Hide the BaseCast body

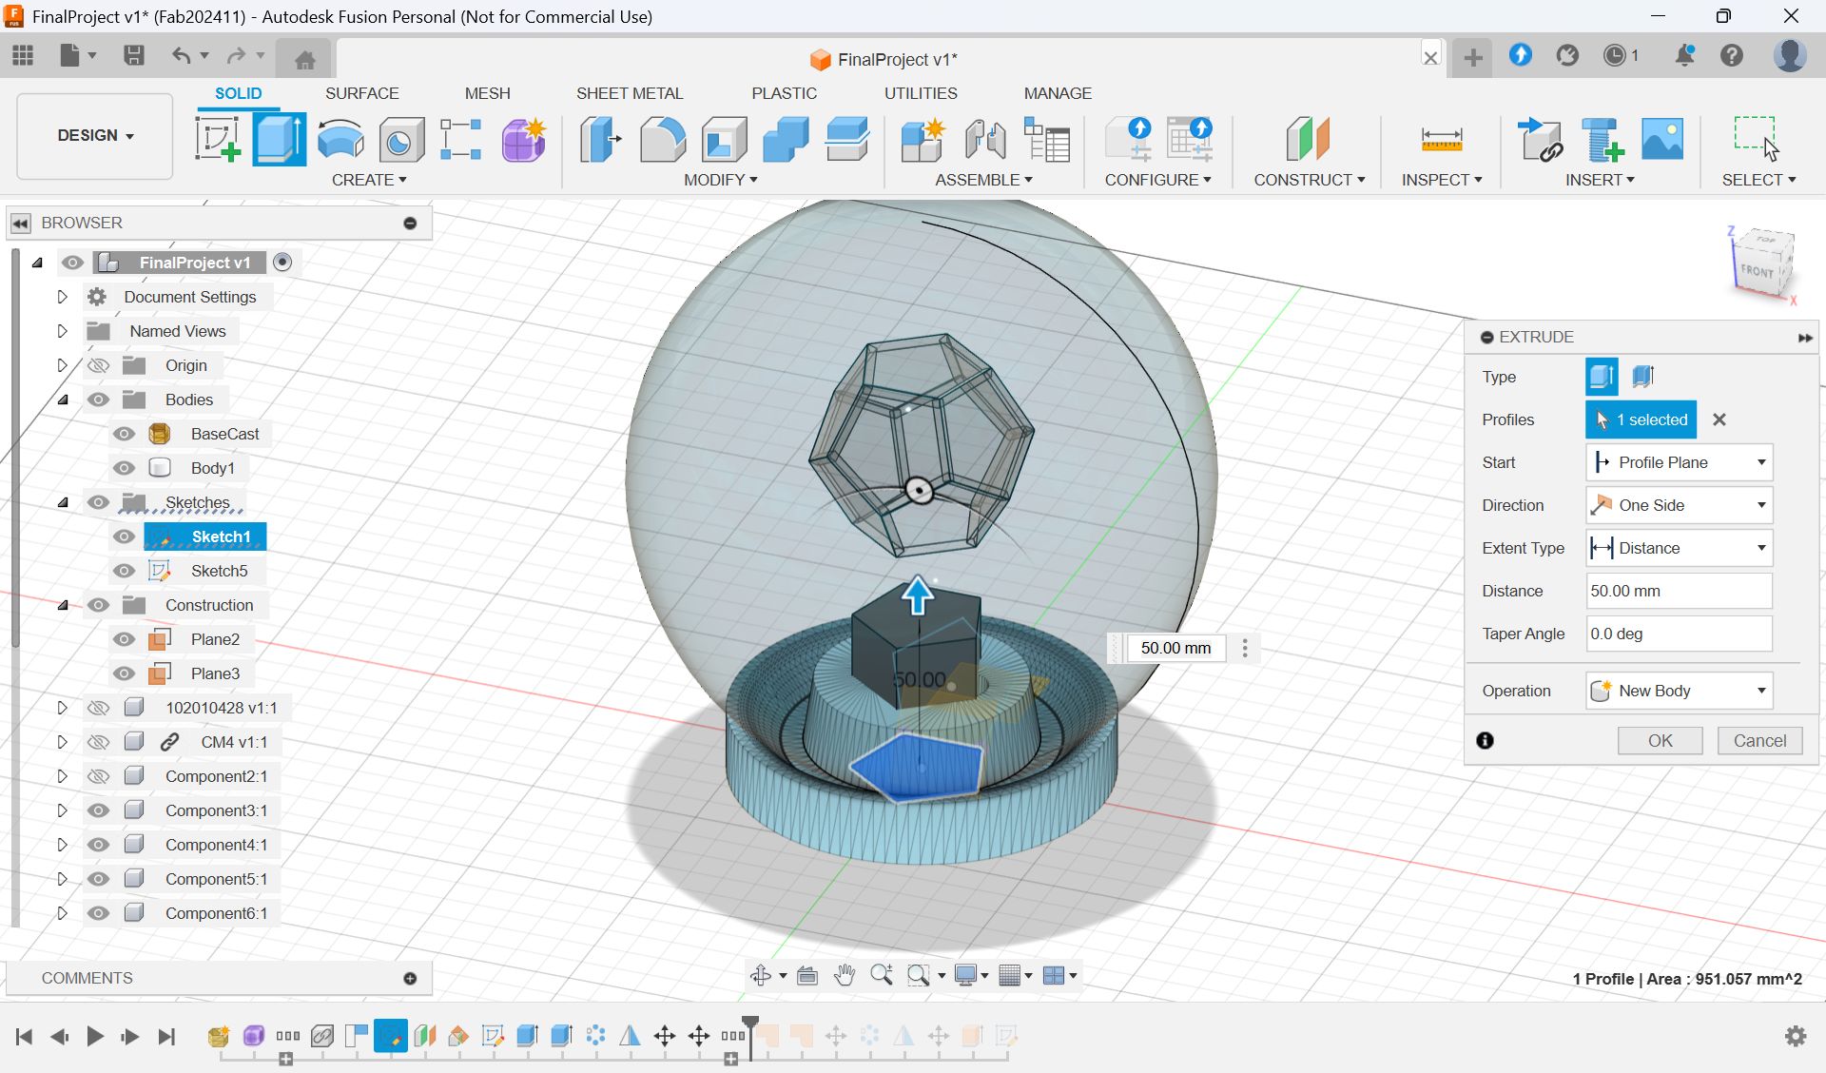pyautogui.click(x=124, y=434)
